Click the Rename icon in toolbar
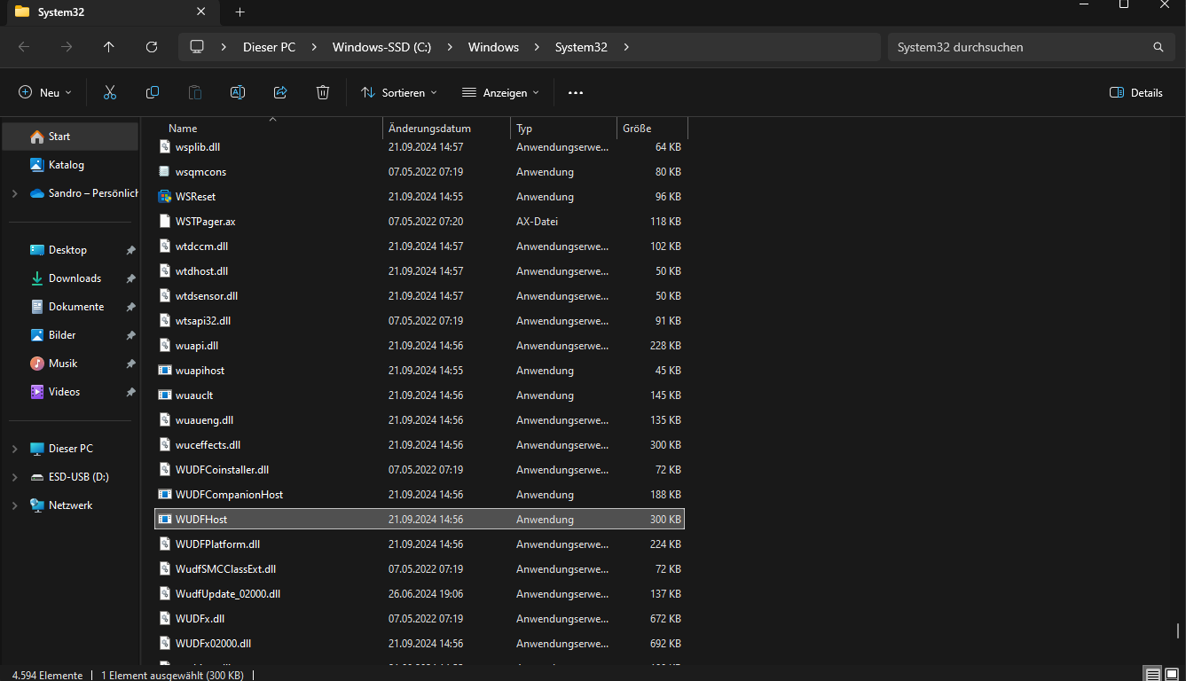Screen dimensions: 1186x681 tap(238, 92)
